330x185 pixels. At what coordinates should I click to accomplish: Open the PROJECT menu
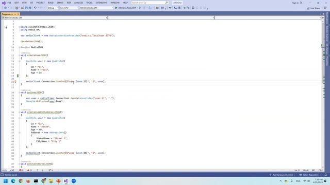(40, 3)
